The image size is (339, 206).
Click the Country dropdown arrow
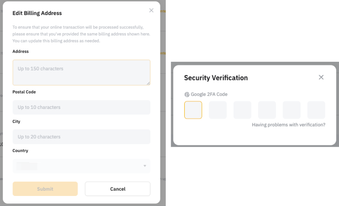click(x=145, y=166)
